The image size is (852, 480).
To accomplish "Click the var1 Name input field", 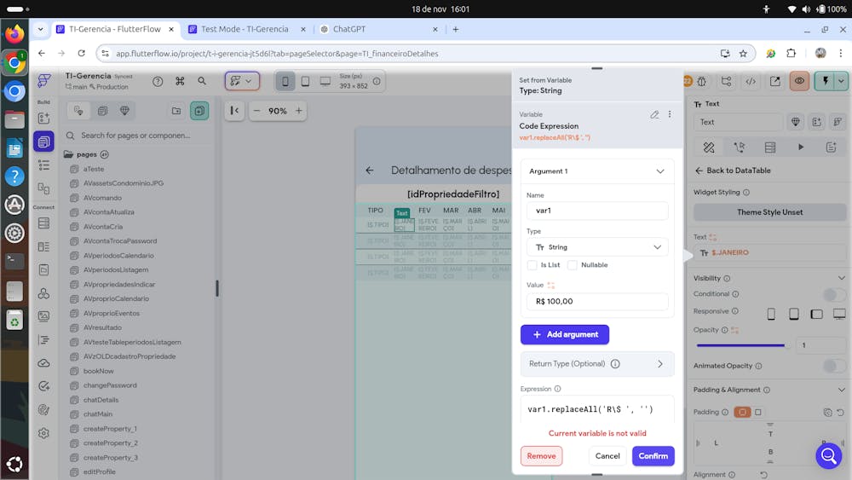I will pos(597,211).
